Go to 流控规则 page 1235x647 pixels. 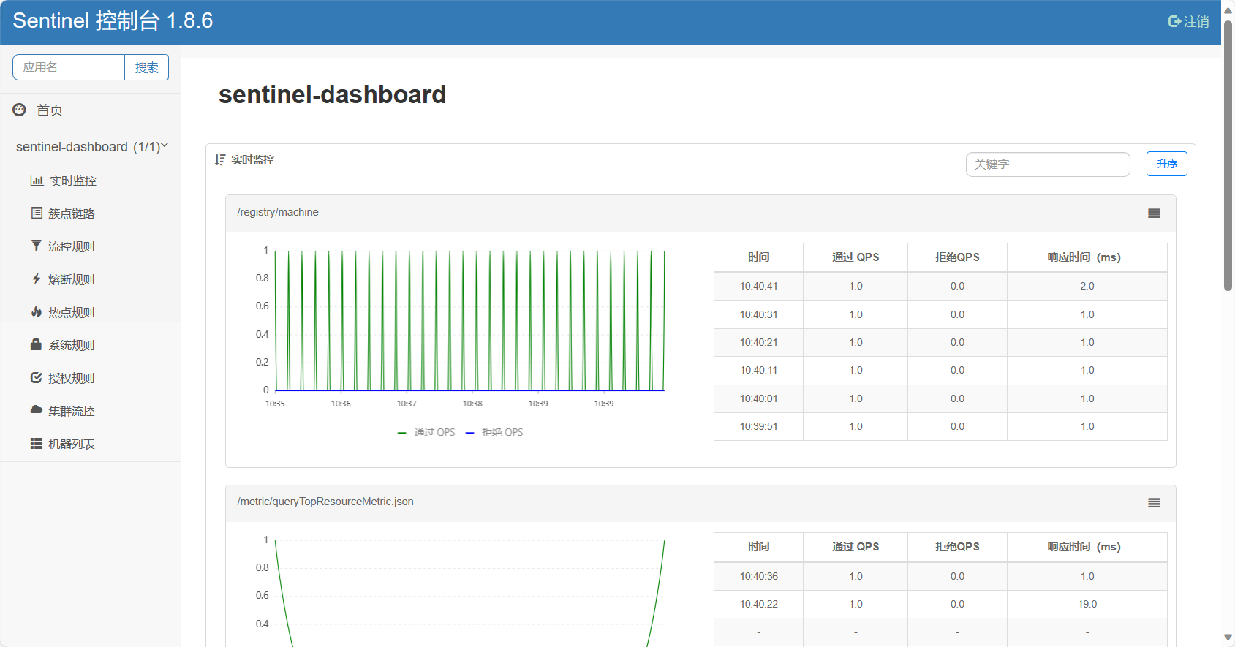click(72, 247)
